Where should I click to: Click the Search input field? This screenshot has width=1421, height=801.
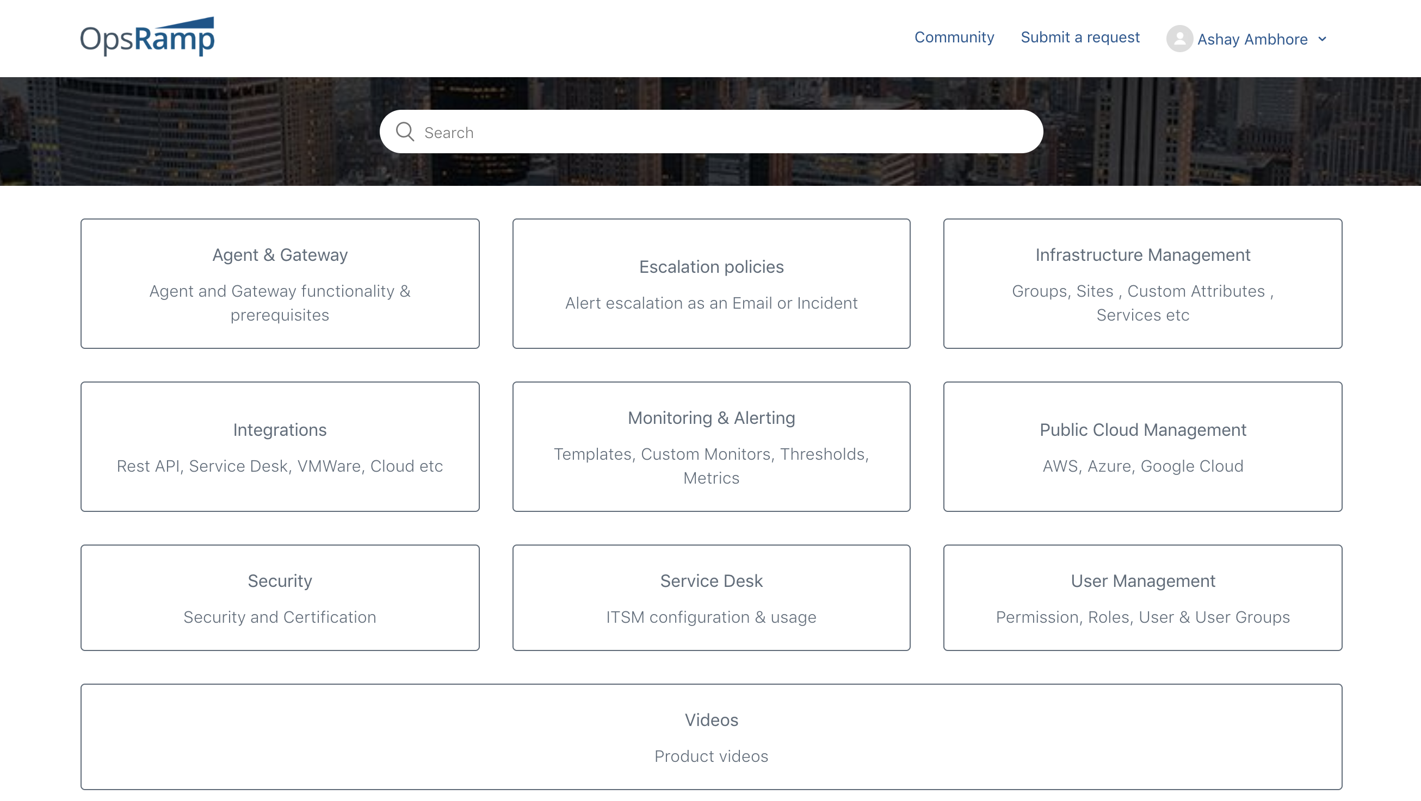[x=710, y=132]
